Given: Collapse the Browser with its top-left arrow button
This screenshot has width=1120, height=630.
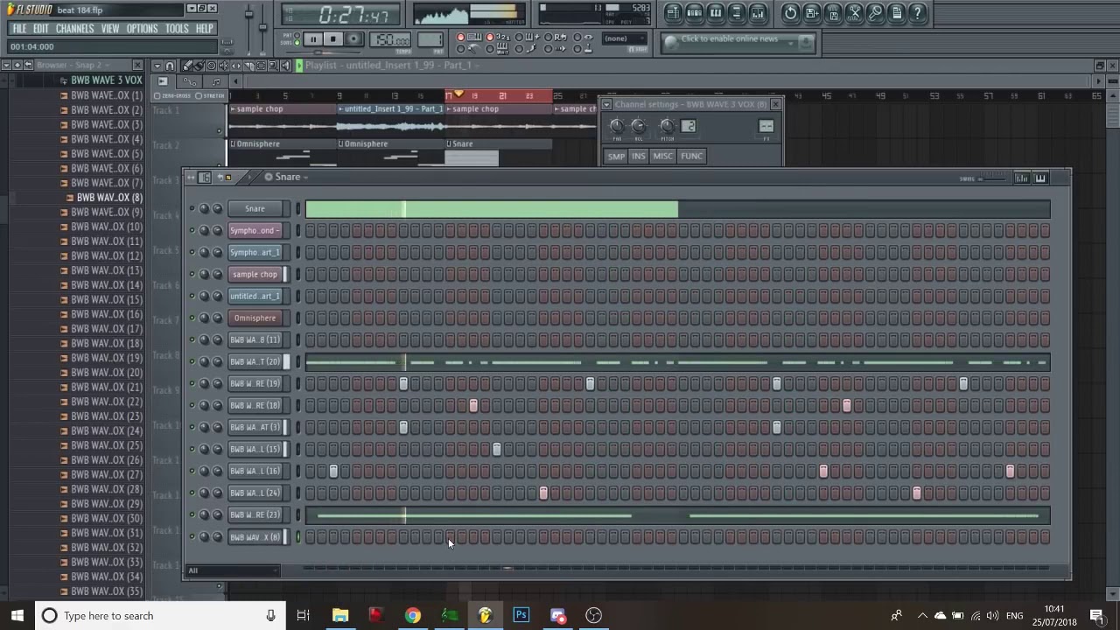Looking at the screenshot, I should [6, 65].
